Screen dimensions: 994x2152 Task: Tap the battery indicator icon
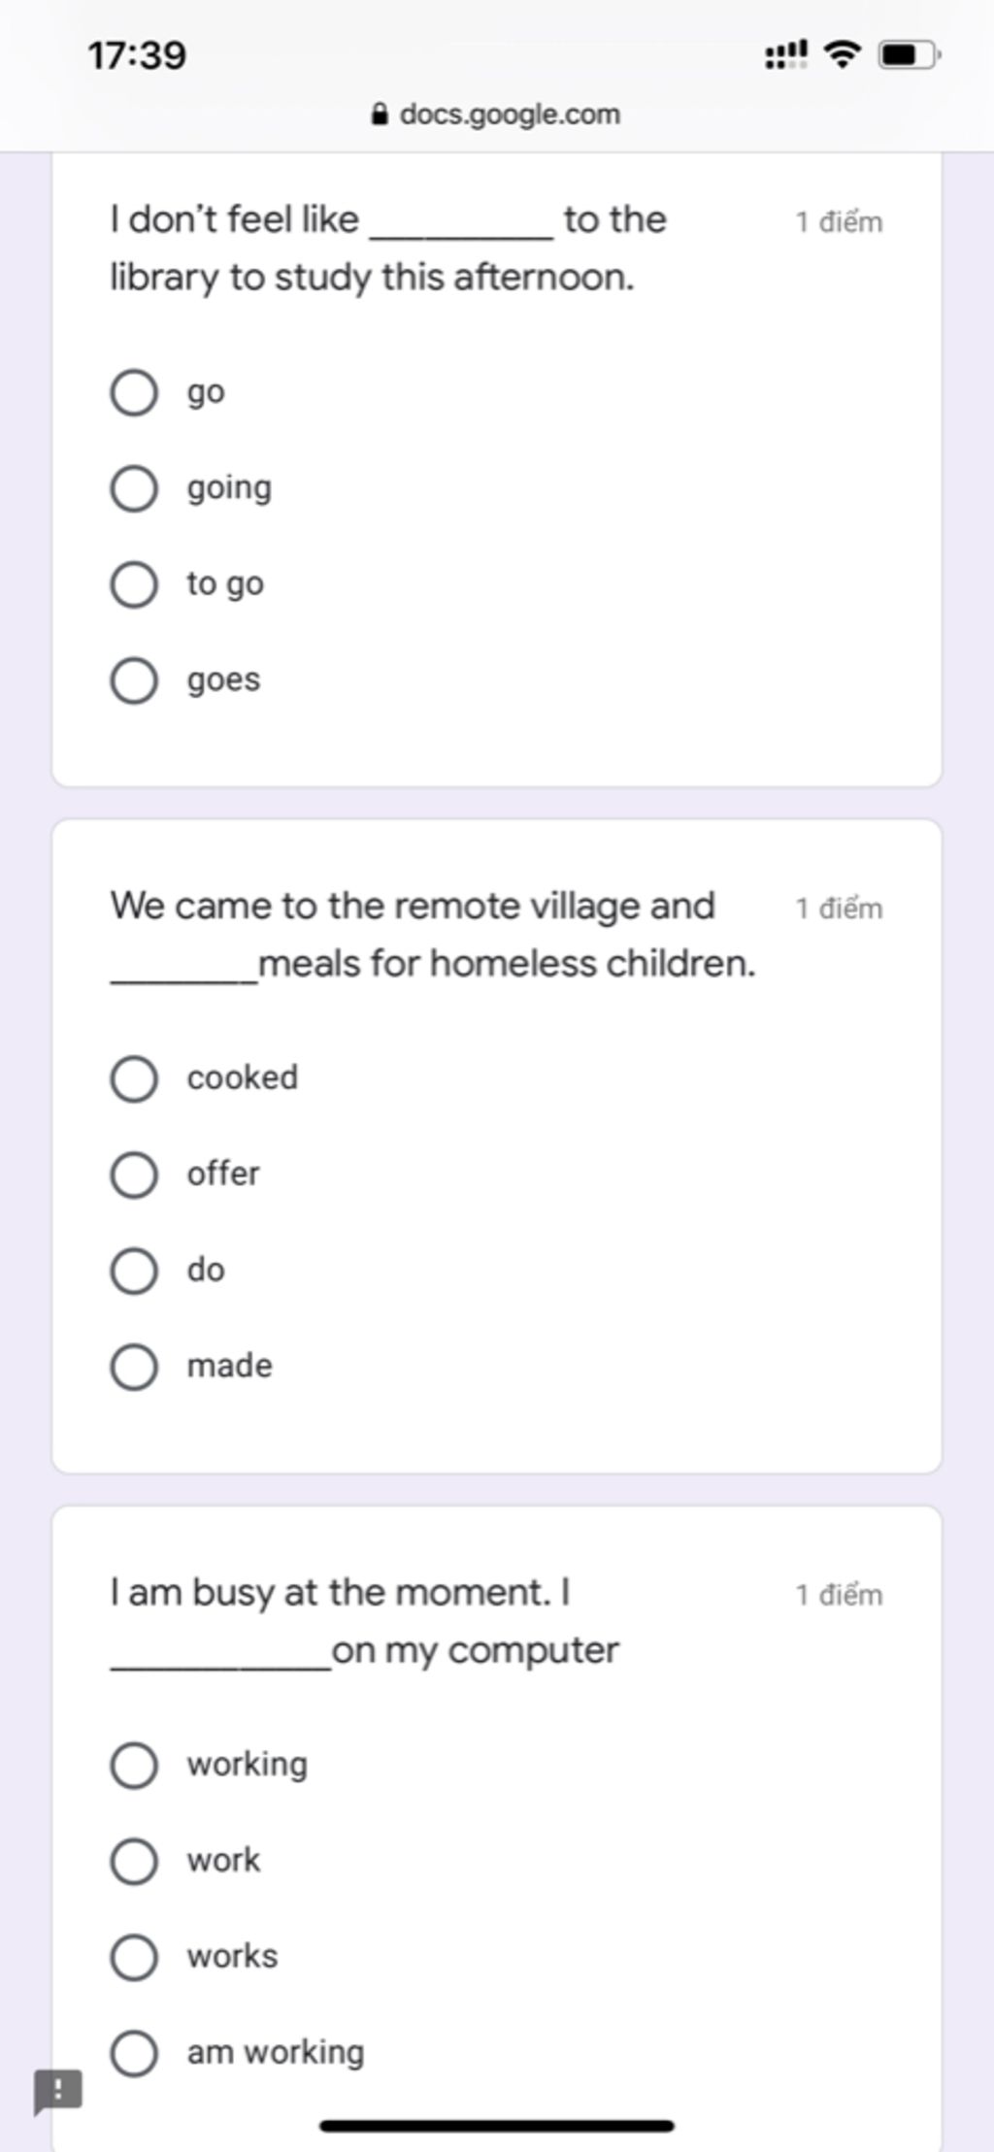pos(908,54)
